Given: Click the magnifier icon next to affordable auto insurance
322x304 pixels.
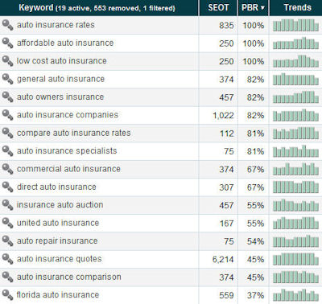Looking at the screenshot, I should click(x=7, y=43).
